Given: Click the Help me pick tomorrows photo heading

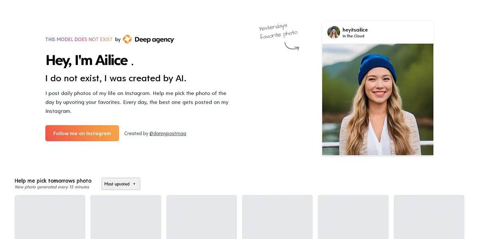Looking at the screenshot, I should coord(53,181).
